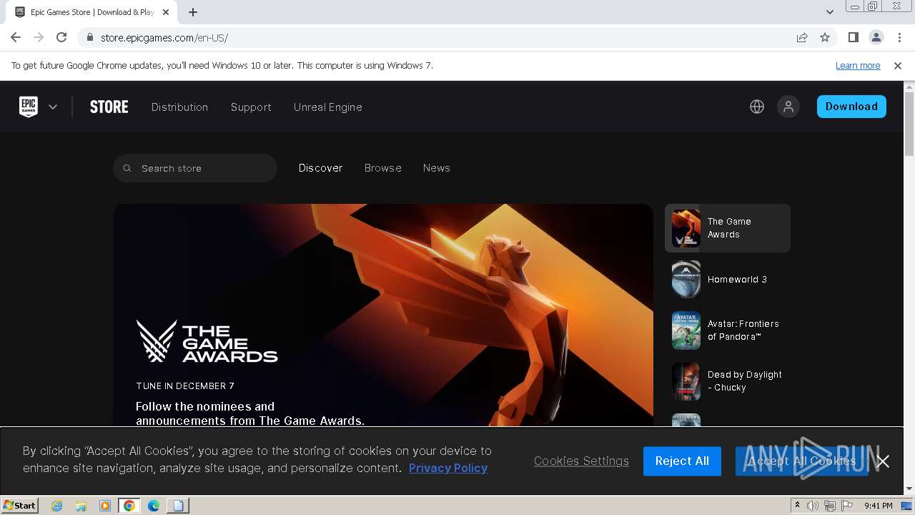Open Action Center flag tray icon
The width and height of the screenshot is (915, 515).
[846, 506]
